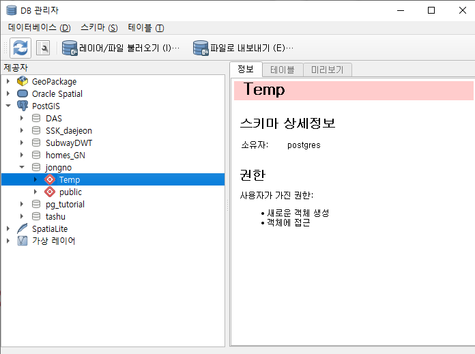The height and width of the screenshot is (354, 475).
Task: Click the toolbar drag handle grip
Action: pos(5,48)
